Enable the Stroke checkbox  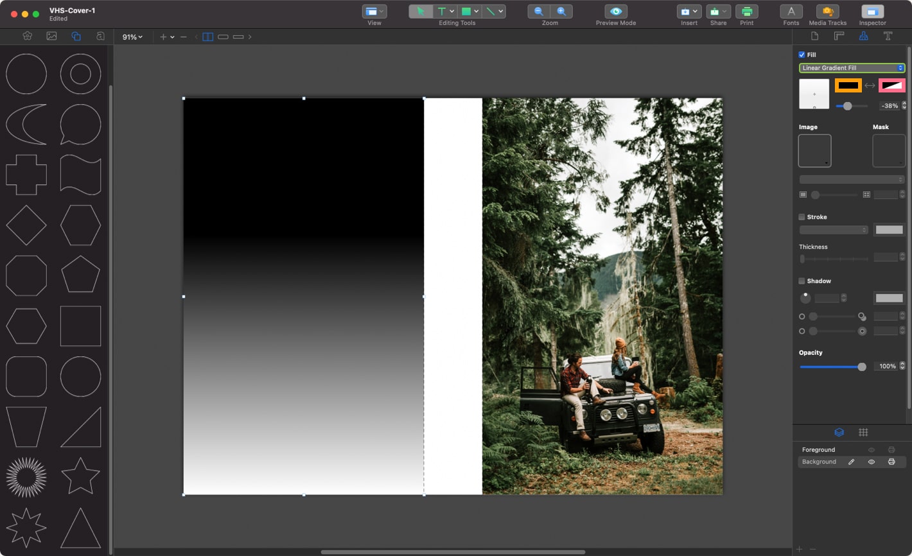(x=802, y=217)
